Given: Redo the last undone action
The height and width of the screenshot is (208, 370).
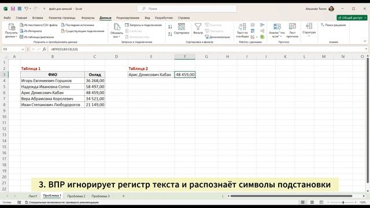Looking at the screenshot, I should click(x=35, y=9).
